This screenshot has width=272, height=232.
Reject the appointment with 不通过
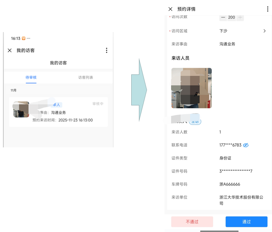click(x=192, y=222)
